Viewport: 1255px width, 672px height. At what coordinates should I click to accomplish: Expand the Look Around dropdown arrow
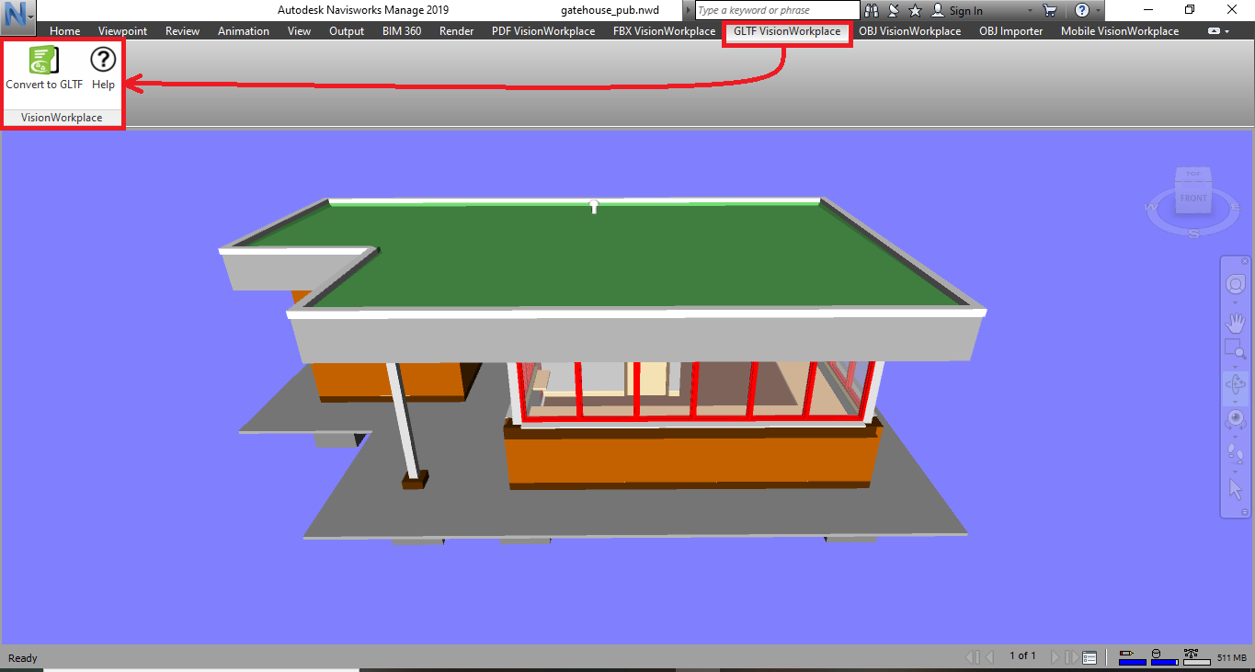click(1236, 436)
